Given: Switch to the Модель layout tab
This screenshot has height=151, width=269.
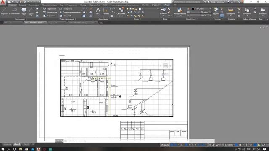Looking at the screenshot, I should [7, 144].
